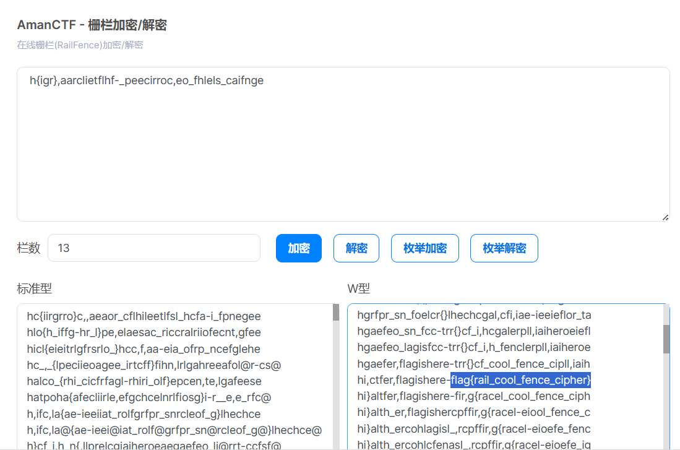Image resolution: width=680 pixels, height=450 pixels.
Task: Click the 栏数 label
Action: 28,248
